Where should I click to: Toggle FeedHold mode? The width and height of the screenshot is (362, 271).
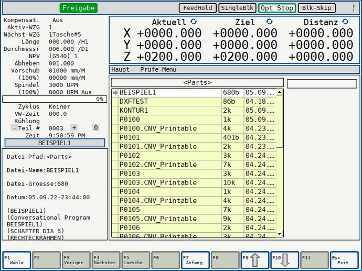click(x=198, y=8)
